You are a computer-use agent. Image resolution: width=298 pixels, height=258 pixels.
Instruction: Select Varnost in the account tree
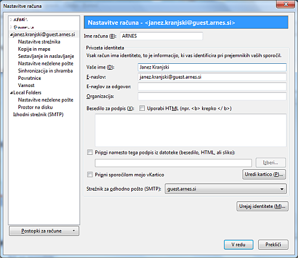(26, 85)
